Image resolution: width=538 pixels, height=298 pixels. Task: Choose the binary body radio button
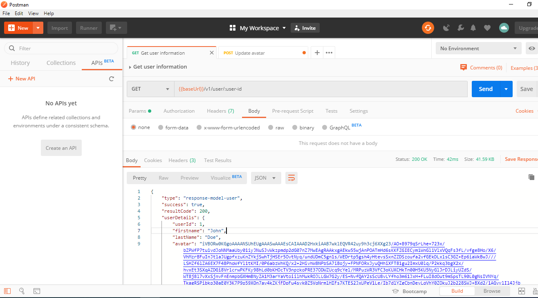(294, 127)
